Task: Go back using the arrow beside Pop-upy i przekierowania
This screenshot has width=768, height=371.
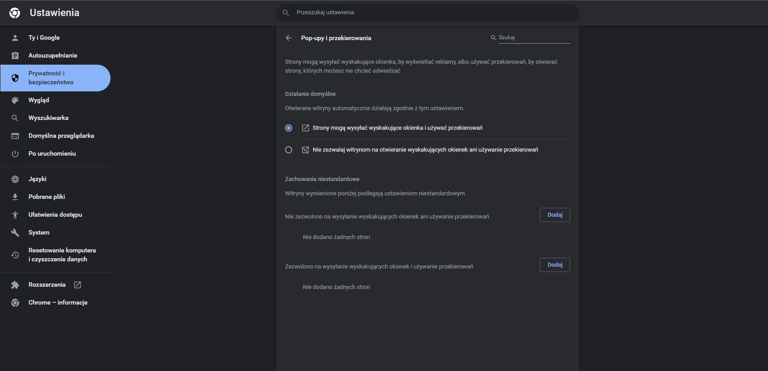Action: click(289, 38)
